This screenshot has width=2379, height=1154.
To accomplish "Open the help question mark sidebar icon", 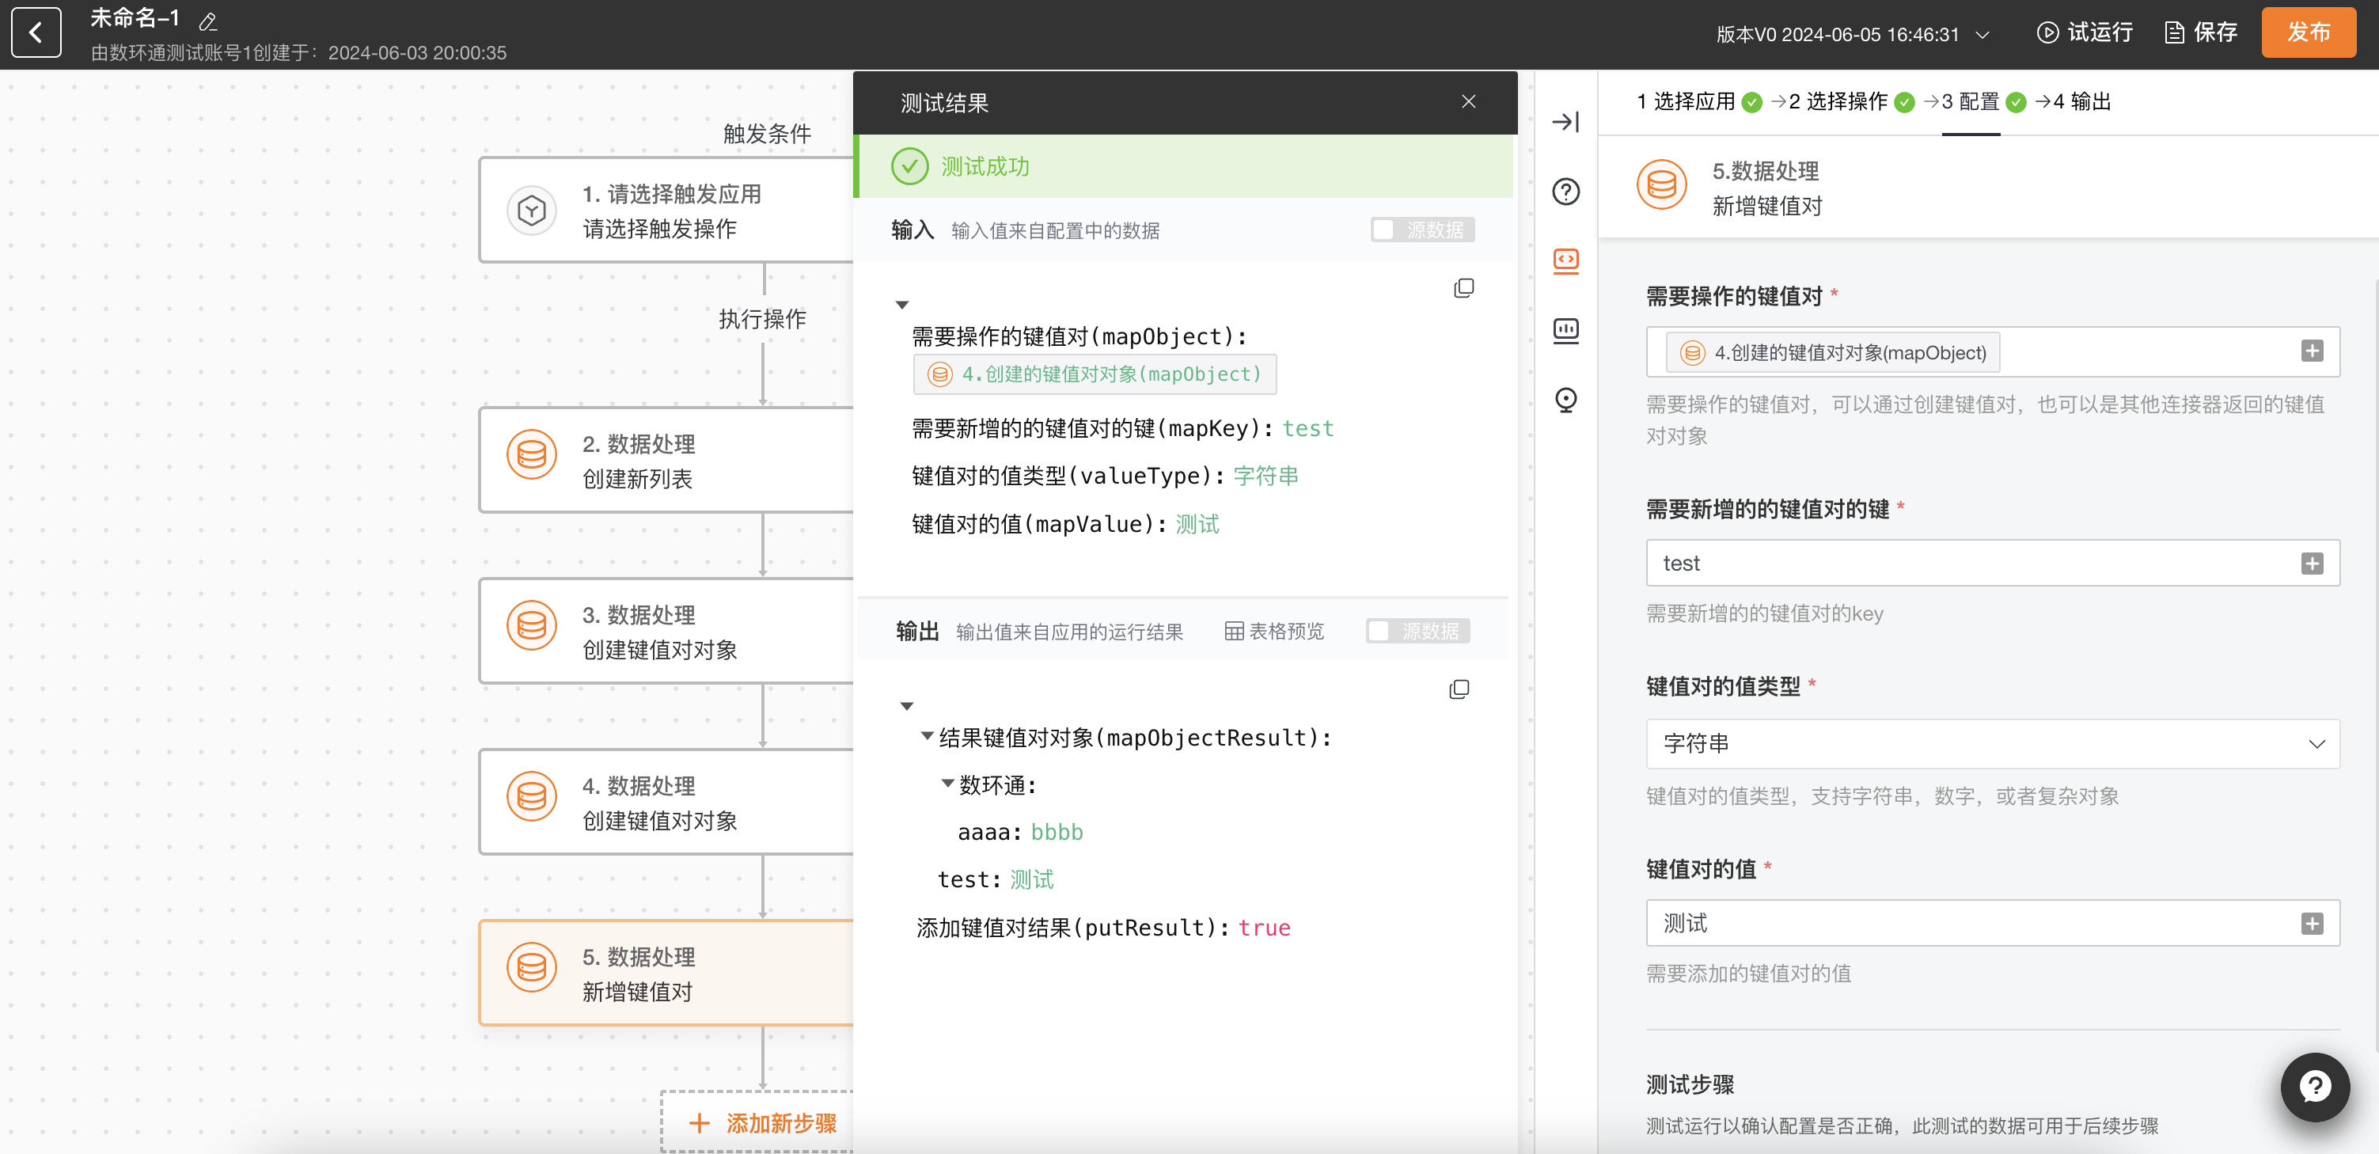I will point(1565,192).
